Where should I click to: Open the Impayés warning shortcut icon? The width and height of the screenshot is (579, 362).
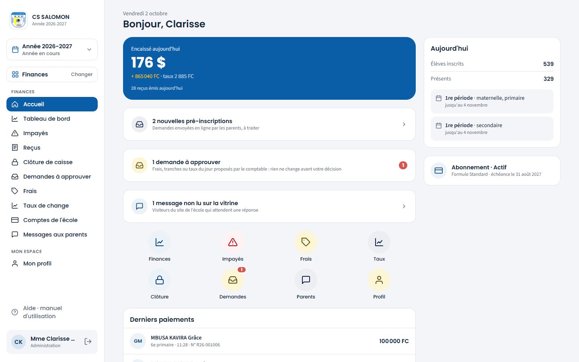tap(233, 242)
